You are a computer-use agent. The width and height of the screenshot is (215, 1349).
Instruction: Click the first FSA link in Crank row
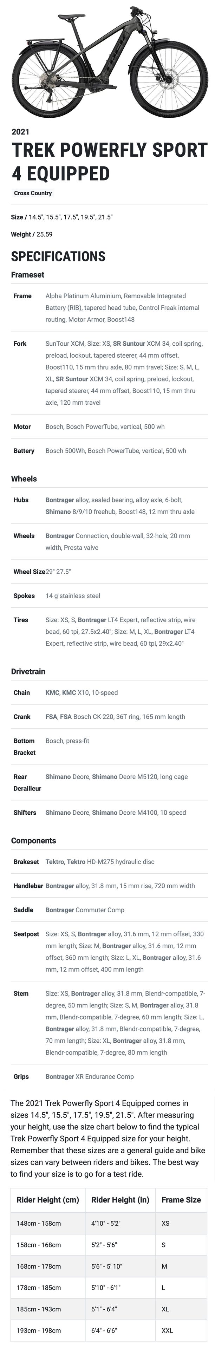point(51,717)
